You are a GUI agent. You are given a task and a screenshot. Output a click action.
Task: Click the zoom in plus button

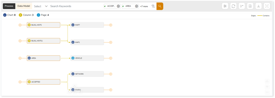[267, 87]
